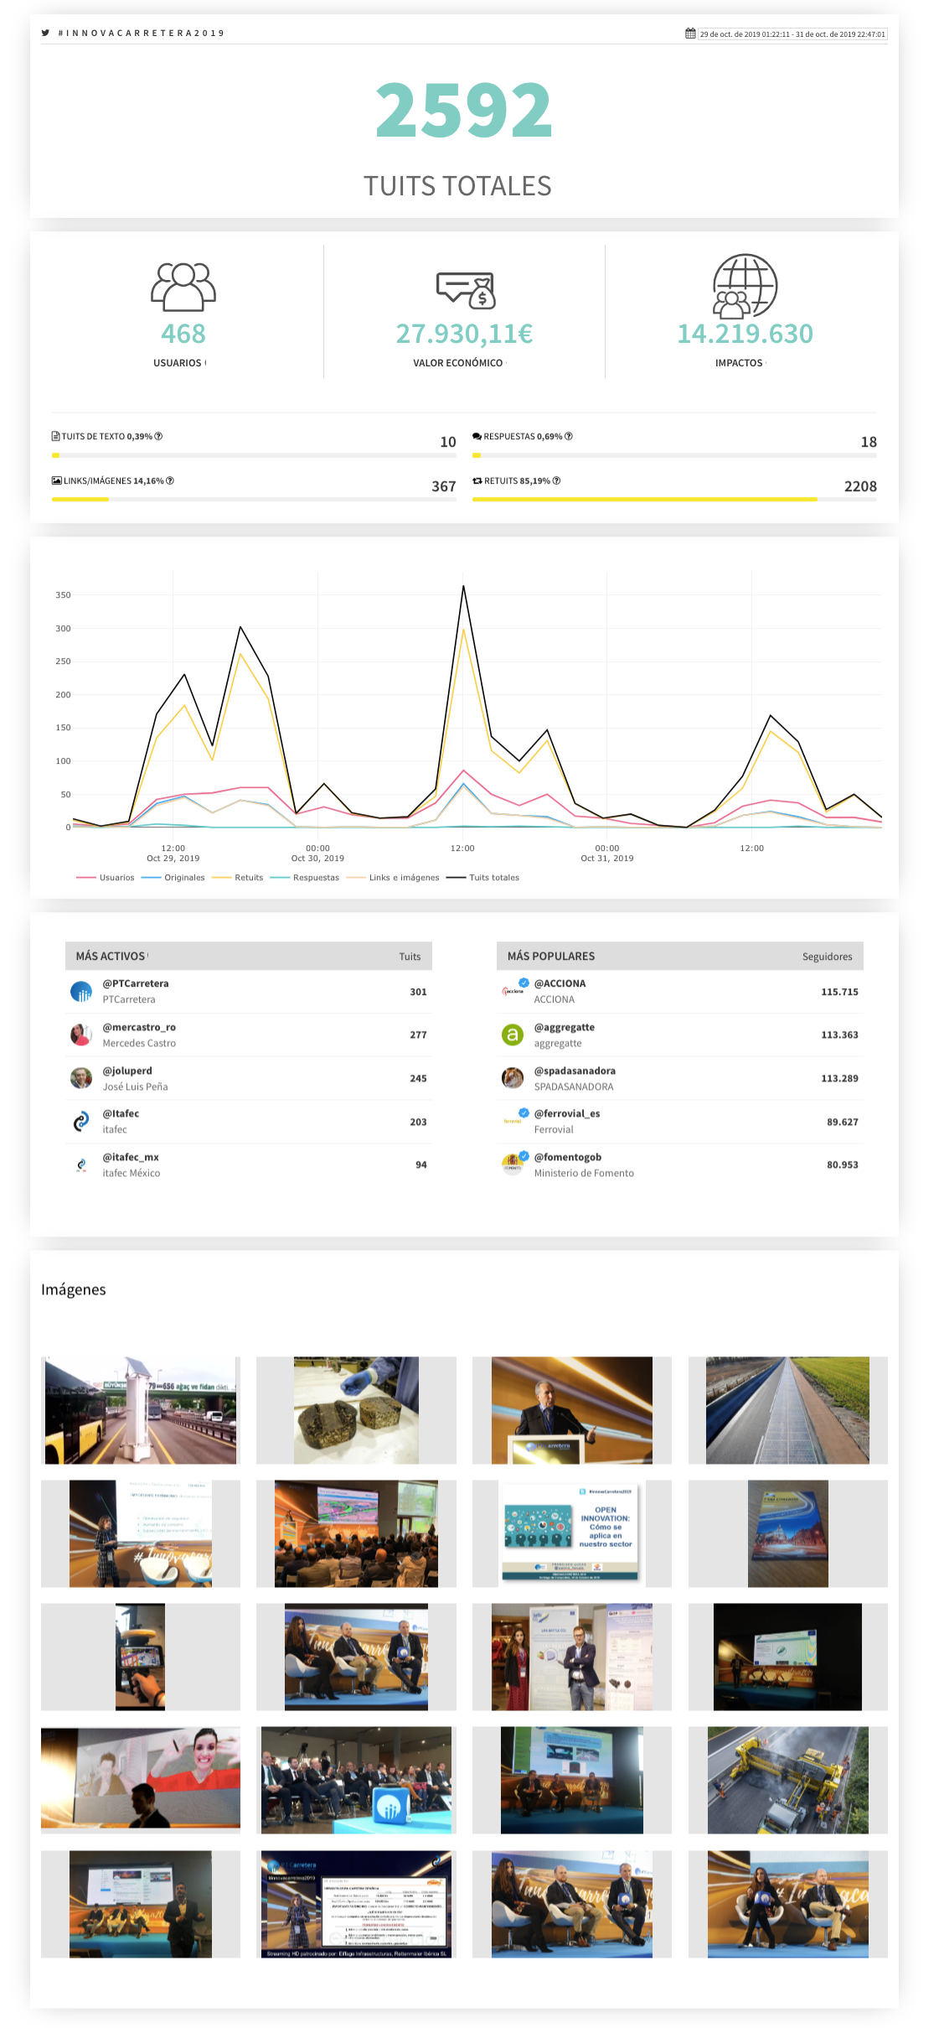Click the retweet icon next to Retuits
The image size is (939, 2028).
click(477, 480)
